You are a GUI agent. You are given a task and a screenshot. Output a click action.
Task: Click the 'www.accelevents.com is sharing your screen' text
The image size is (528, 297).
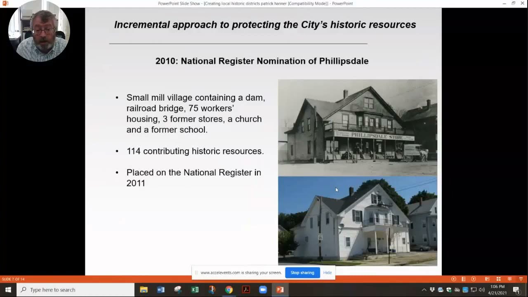(241, 273)
